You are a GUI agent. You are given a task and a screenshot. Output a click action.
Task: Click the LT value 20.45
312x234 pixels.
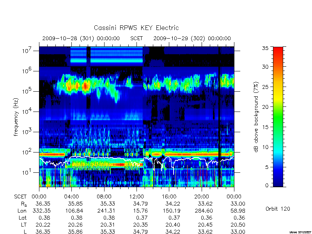point(205,225)
